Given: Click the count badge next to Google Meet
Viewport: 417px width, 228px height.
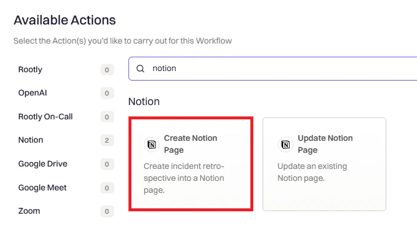Looking at the screenshot, I should 107,187.
